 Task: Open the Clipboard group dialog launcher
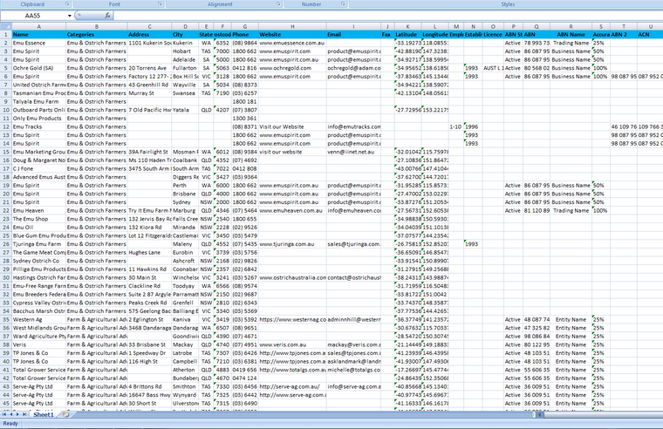click(x=67, y=3)
